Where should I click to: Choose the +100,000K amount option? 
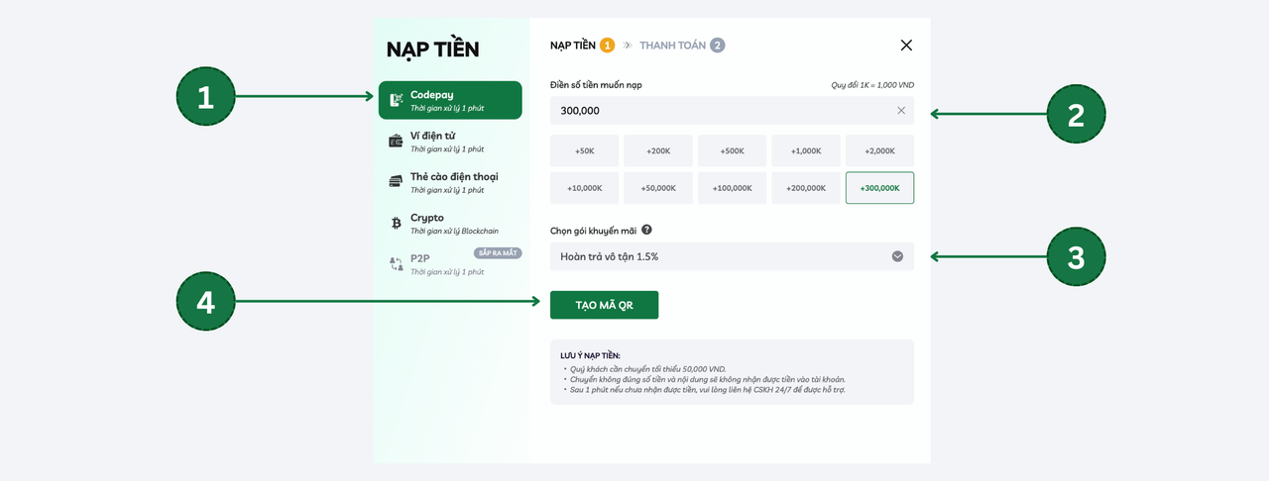click(732, 188)
